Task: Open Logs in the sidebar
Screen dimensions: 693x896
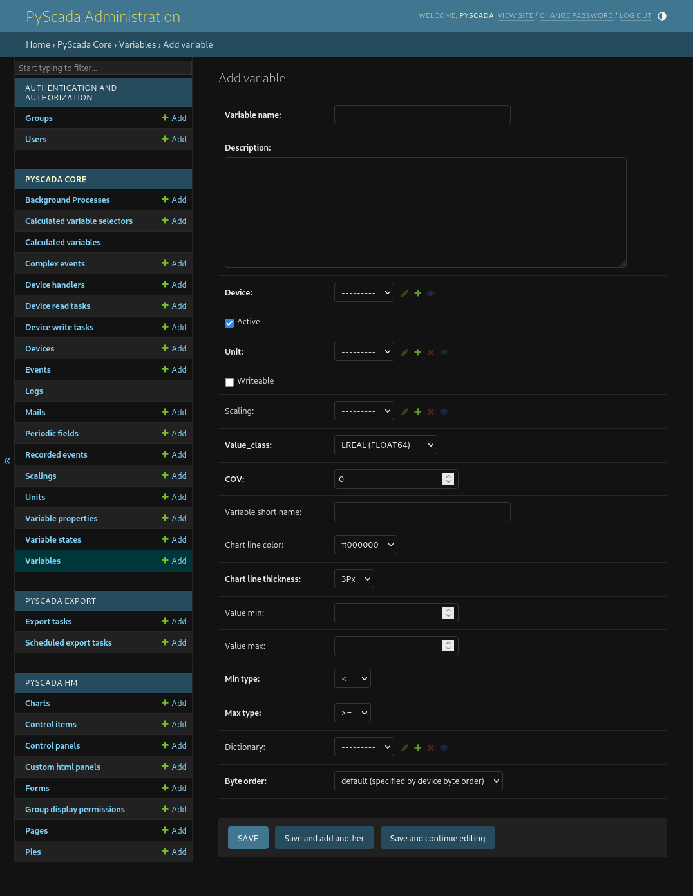Action: pos(34,391)
